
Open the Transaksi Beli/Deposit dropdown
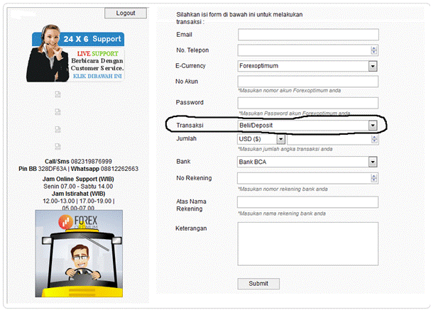point(307,126)
